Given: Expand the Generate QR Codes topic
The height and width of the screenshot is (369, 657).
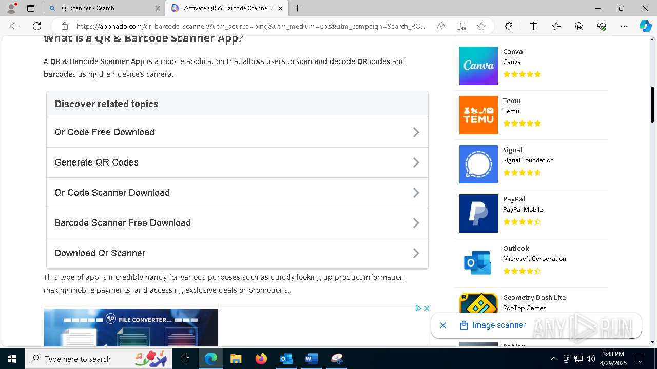Looking at the screenshot, I should click(x=237, y=162).
